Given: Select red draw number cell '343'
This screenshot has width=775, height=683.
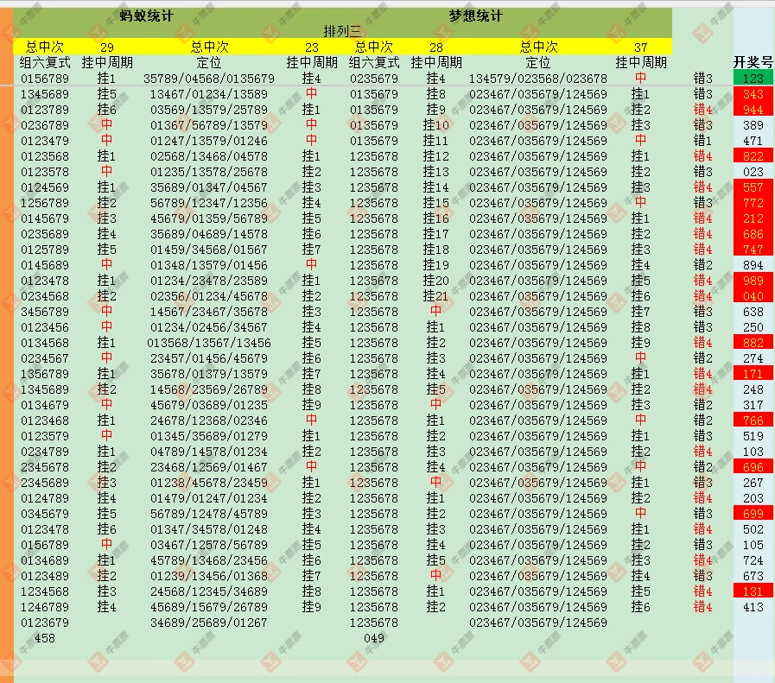Looking at the screenshot, I should coord(753,94).
